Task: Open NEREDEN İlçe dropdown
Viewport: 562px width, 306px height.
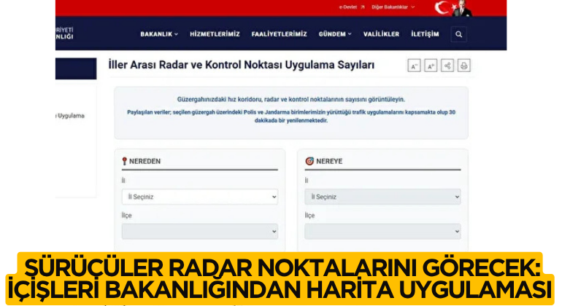Action: 200,231
